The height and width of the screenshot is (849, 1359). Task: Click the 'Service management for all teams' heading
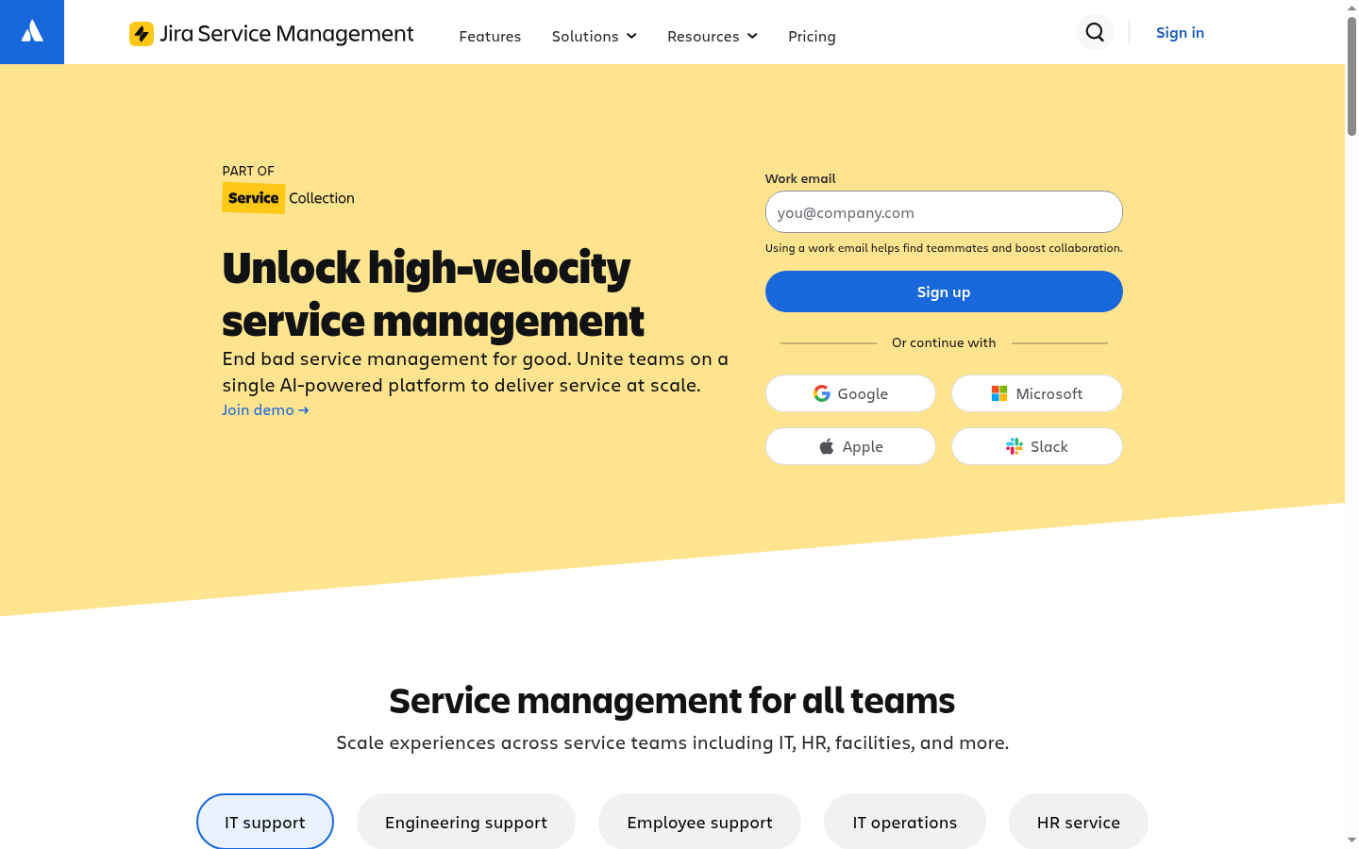(672, 701)
